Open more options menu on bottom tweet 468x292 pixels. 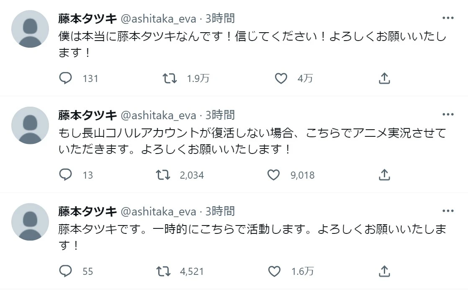(448, 210)
